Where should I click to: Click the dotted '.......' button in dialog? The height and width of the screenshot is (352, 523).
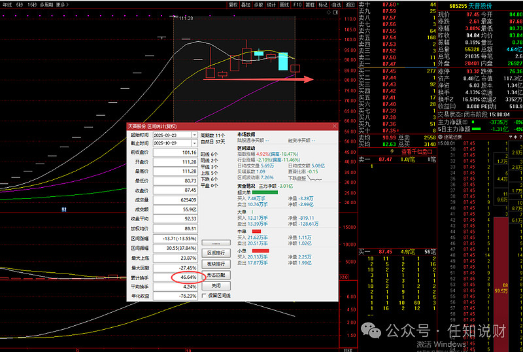216,243
